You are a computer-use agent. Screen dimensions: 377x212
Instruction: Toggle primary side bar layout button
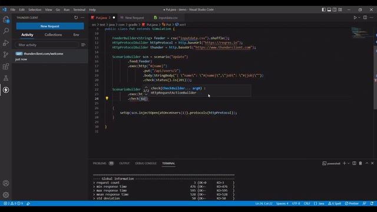pos(324,9)
